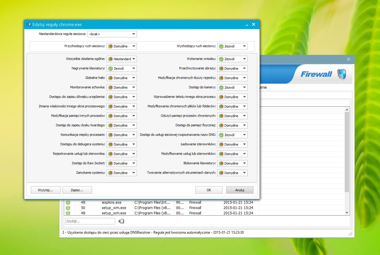
Task: Confirm the rules with the OK button
Action: point(209,190)
